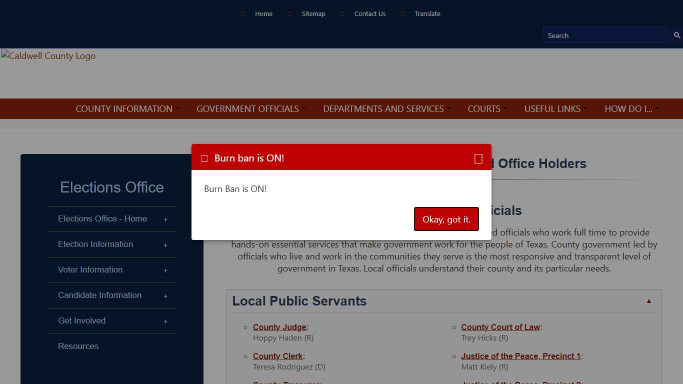683x384 pixels.
Task: Dismiss the alert via the close icon
Action: (478, 158)
